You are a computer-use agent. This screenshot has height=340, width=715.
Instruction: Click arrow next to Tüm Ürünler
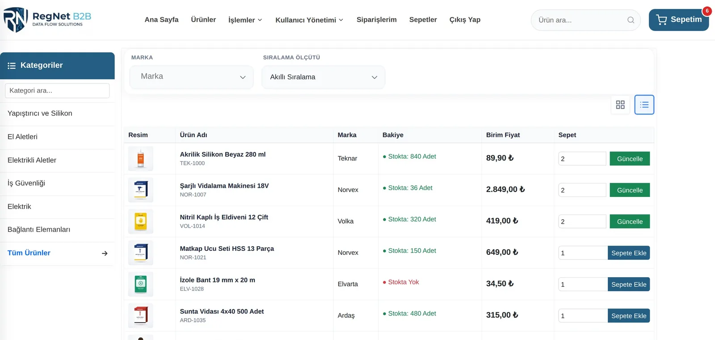pos(105,253)
